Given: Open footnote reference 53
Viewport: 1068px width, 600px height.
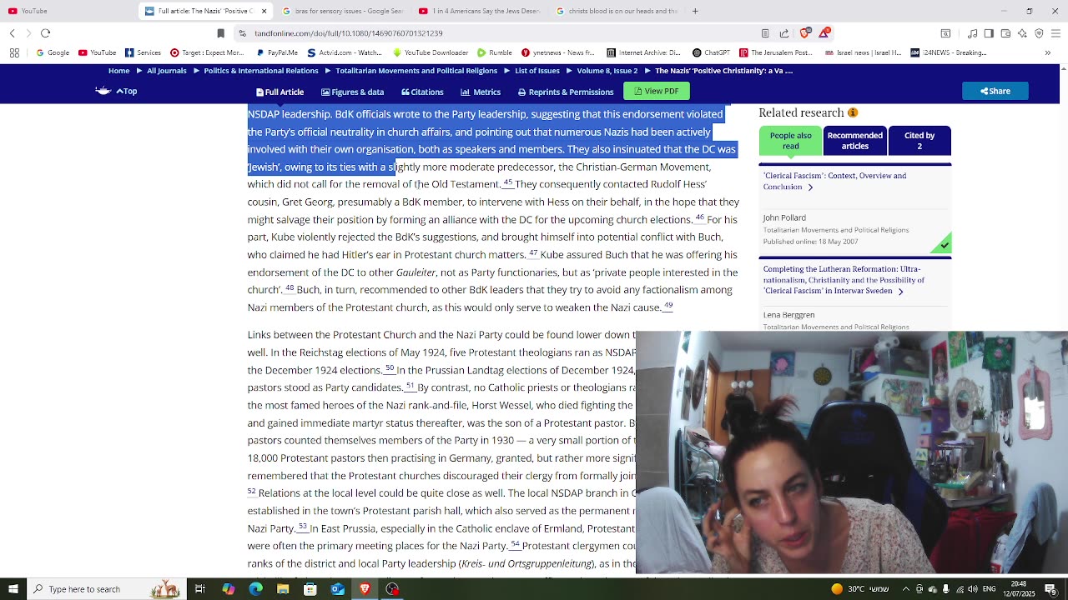Looking at the screenshot, I should click(x=302, y=527).
